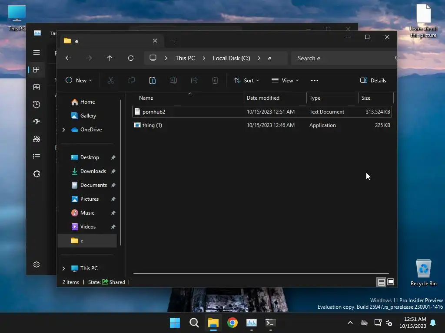The height and width of the screenshot is (333, 445).
Task: Open taskbar Search magnifier
Action: point(194,323)
